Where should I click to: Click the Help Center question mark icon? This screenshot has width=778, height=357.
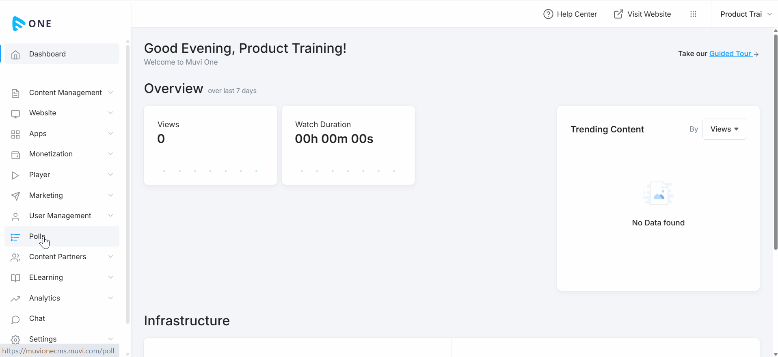[548, 14]
